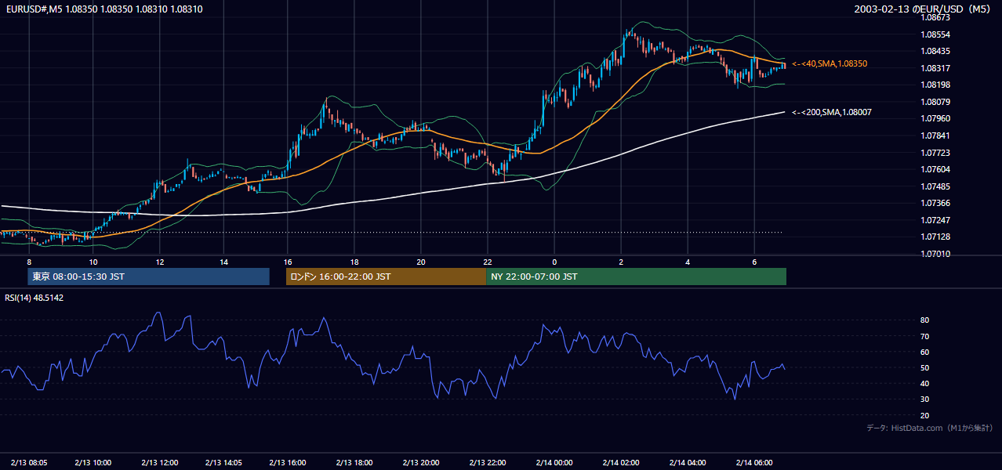Click RSI scale level 30
Screen dimensions: 1002x470
click(924, 399)
